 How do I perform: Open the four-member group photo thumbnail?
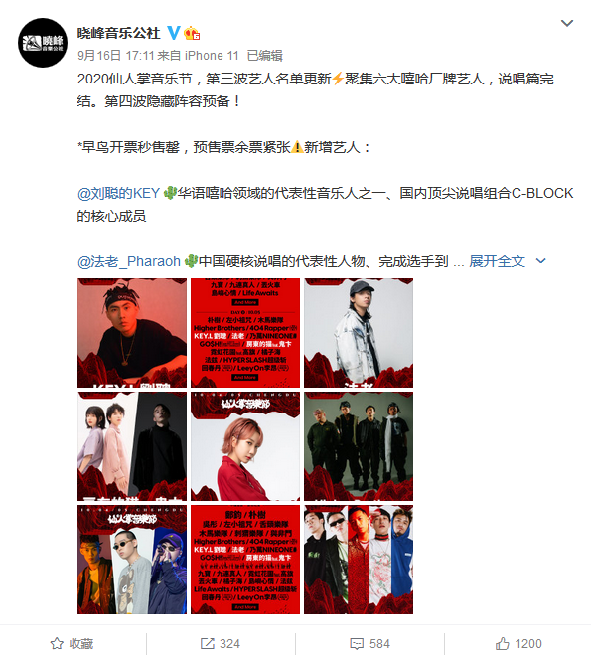[359, 446]
